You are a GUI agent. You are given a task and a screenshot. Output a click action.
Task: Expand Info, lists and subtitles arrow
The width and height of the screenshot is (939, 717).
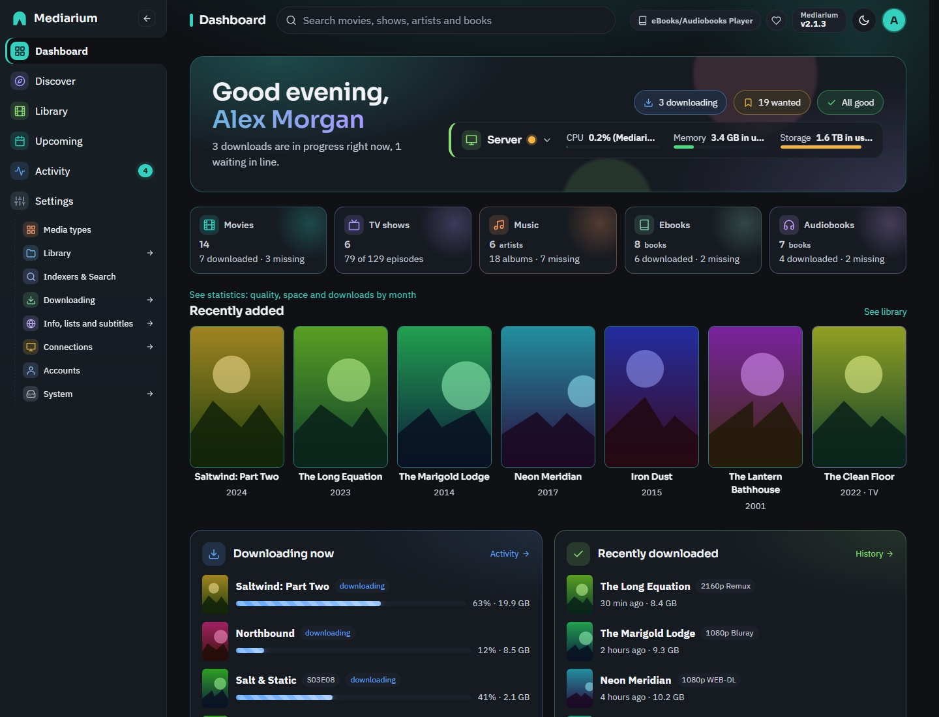(150, 323)
